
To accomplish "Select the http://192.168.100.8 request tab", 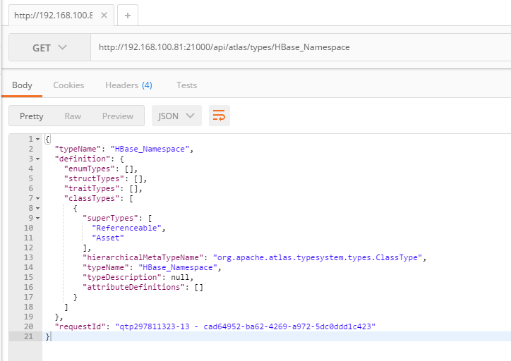I will coord(54,16).
